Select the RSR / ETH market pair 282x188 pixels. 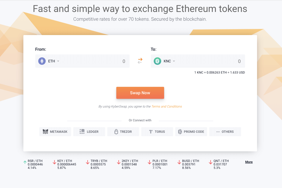[x=33, y=164]
